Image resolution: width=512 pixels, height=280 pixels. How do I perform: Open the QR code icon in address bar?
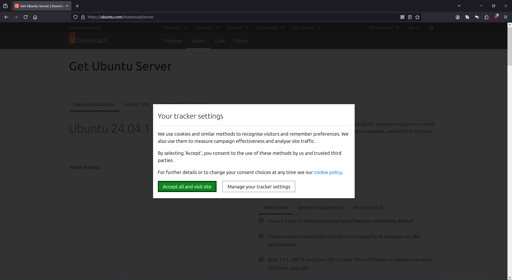[402, 17]
